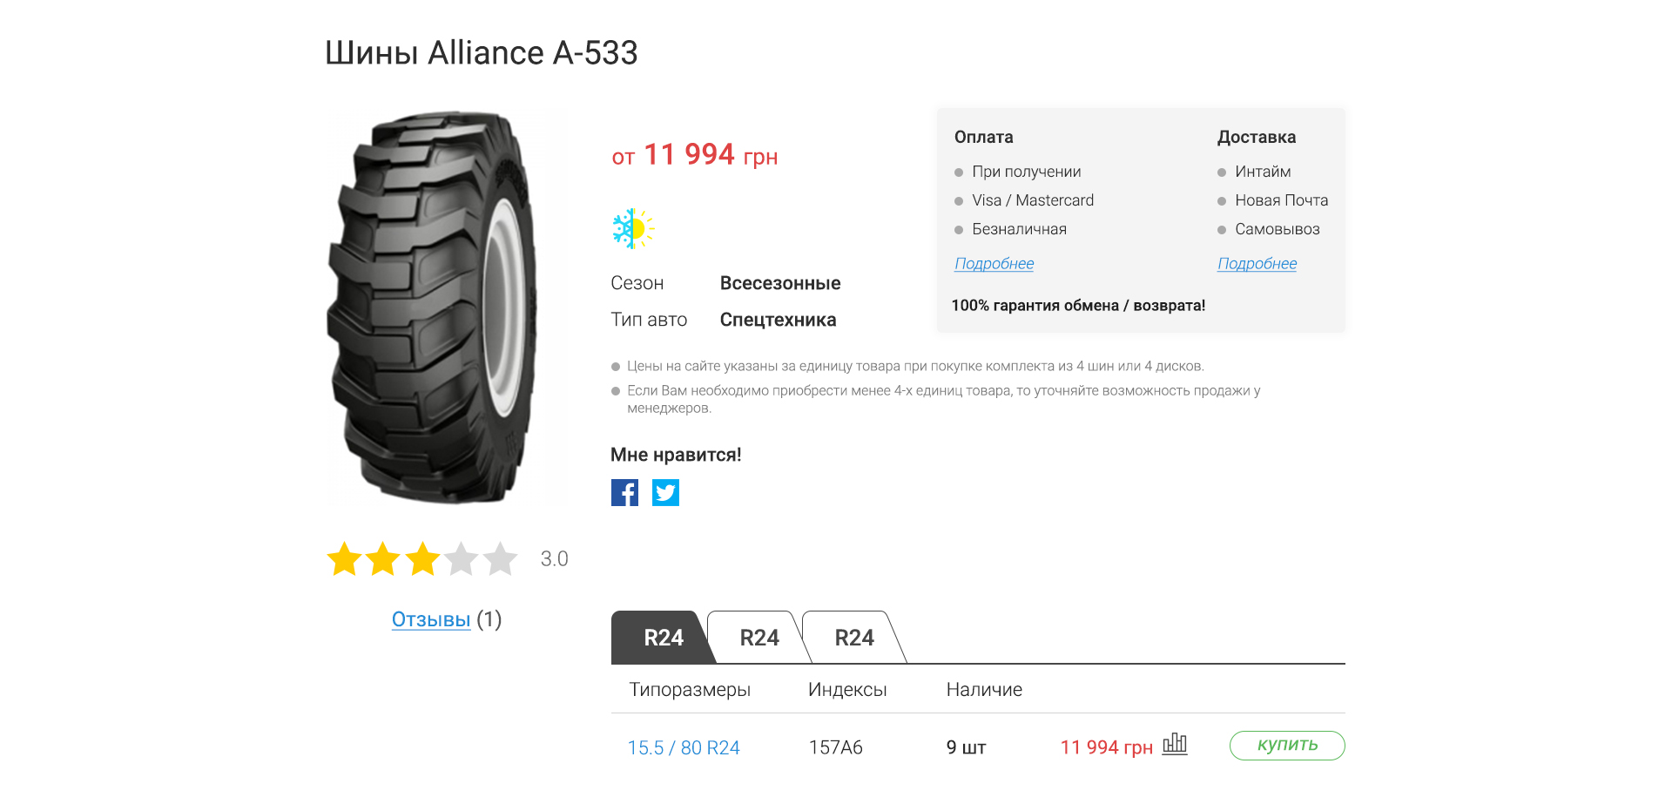Add tire to comparison via chart icon
This screenshot has width=1672, height=804.
[1175, 744]
